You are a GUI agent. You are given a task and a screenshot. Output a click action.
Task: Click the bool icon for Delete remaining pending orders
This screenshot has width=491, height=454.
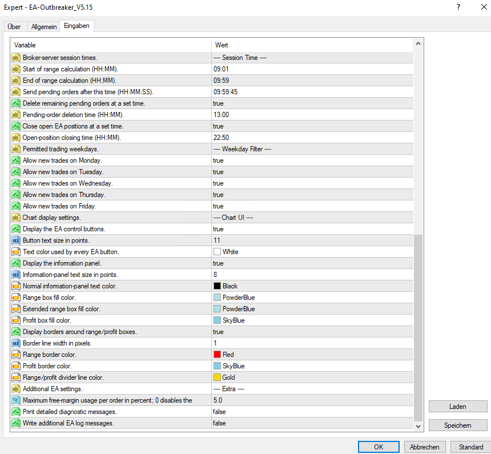(x=15, y=103)
